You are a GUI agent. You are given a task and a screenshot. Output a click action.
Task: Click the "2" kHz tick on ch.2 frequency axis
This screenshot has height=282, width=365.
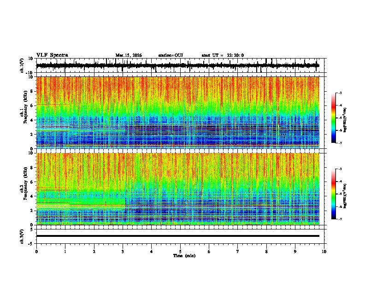pos(32,211)
